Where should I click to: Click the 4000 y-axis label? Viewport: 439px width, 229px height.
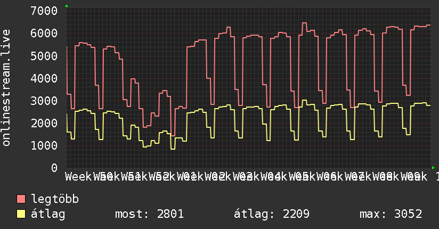[x=44, y=78]
